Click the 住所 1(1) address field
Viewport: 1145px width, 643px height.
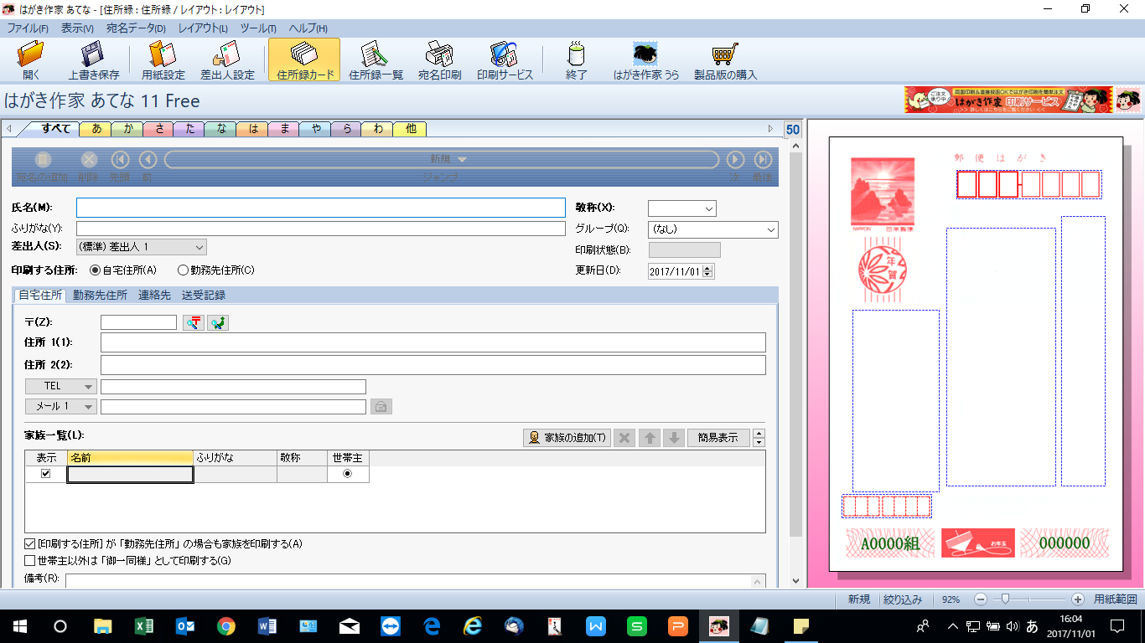(433, 342)
